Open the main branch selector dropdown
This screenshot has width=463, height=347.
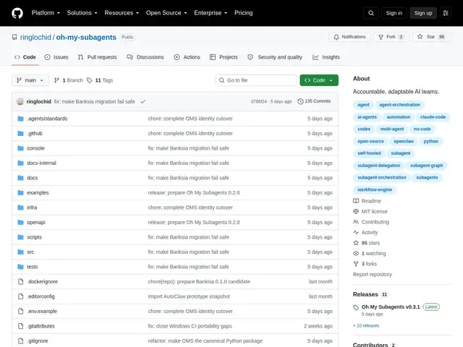click(30, 80)
